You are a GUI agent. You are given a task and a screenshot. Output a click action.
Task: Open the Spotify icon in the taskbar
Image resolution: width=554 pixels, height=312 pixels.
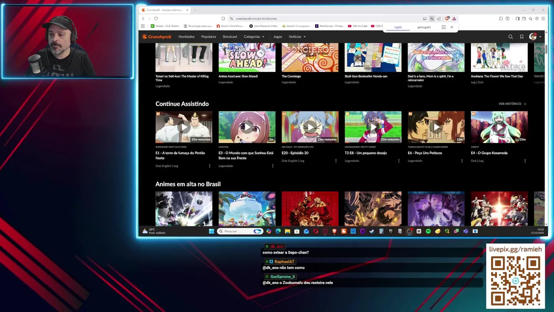[428, 231]
